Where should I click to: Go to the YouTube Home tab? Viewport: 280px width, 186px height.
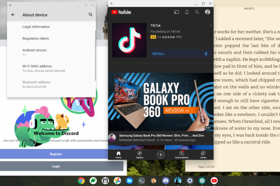118,155
